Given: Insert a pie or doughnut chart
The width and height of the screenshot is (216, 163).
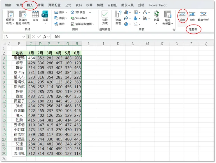Looking at the screenshot, I should (x=126, y=24).
